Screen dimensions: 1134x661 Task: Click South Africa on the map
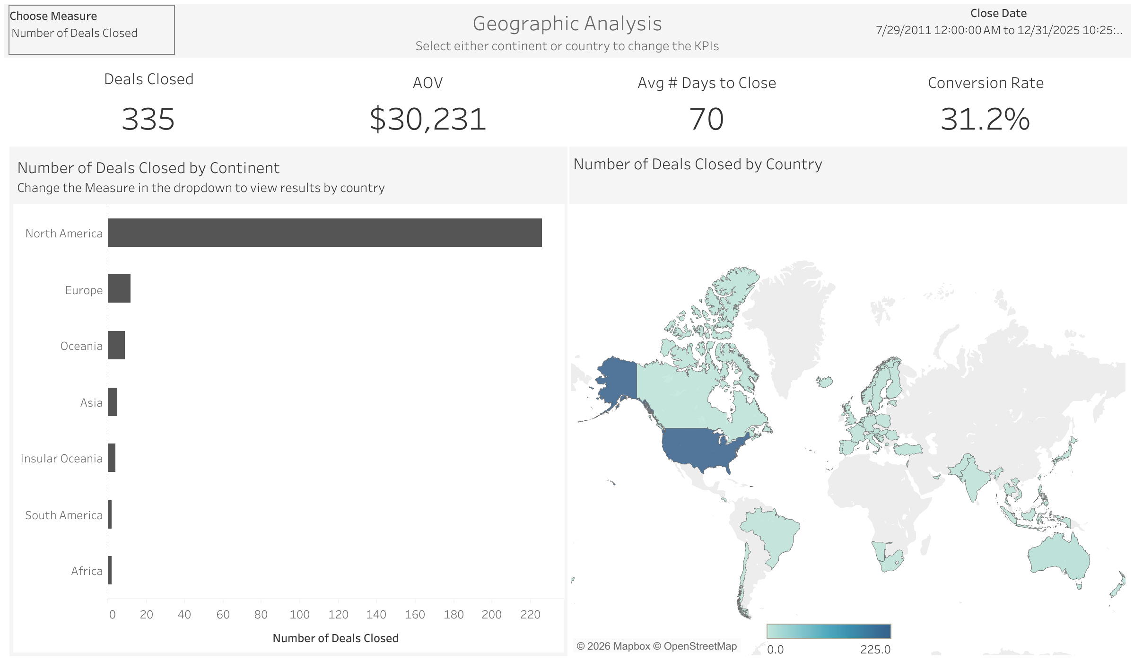coord(891,563)
